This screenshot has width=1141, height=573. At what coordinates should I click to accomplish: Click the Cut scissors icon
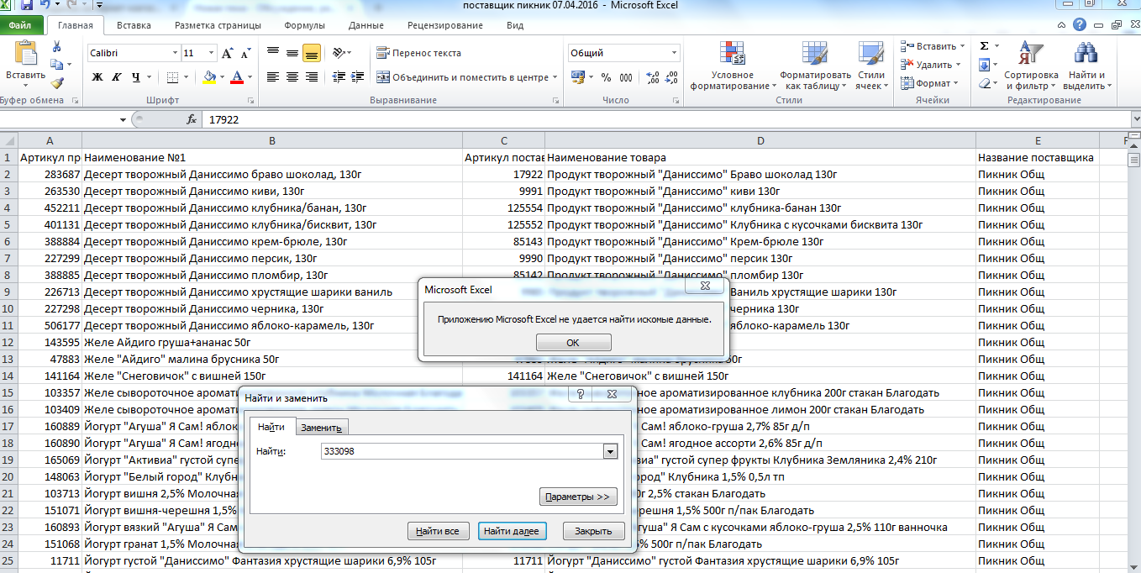pyautogui.click(x=56, y=47)
